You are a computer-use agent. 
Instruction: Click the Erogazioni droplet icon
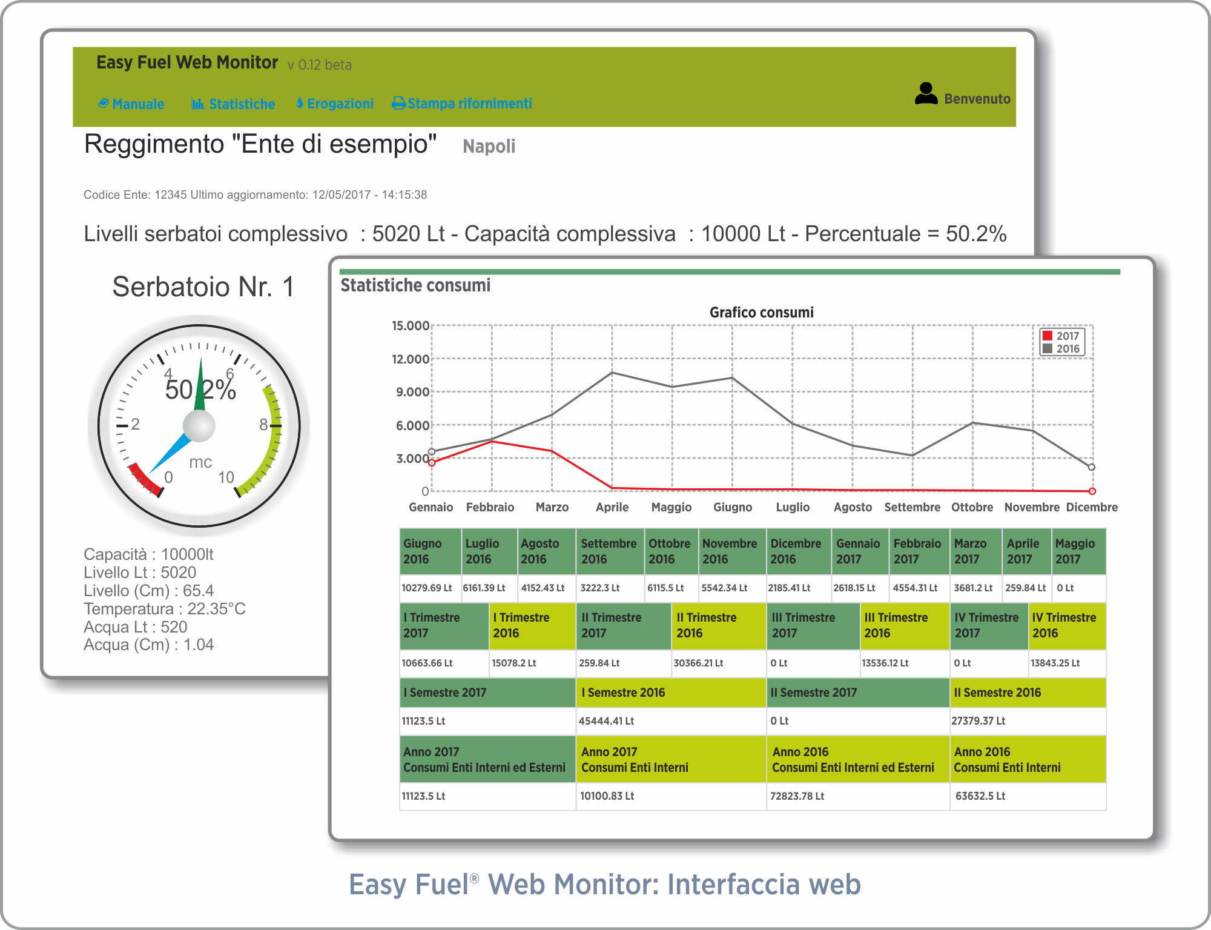(300, 103)
